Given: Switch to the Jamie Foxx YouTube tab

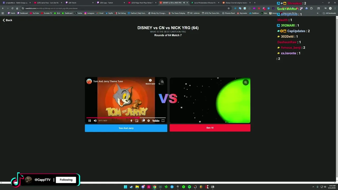Looking at the screenshot, I should [x=48, y=3].
